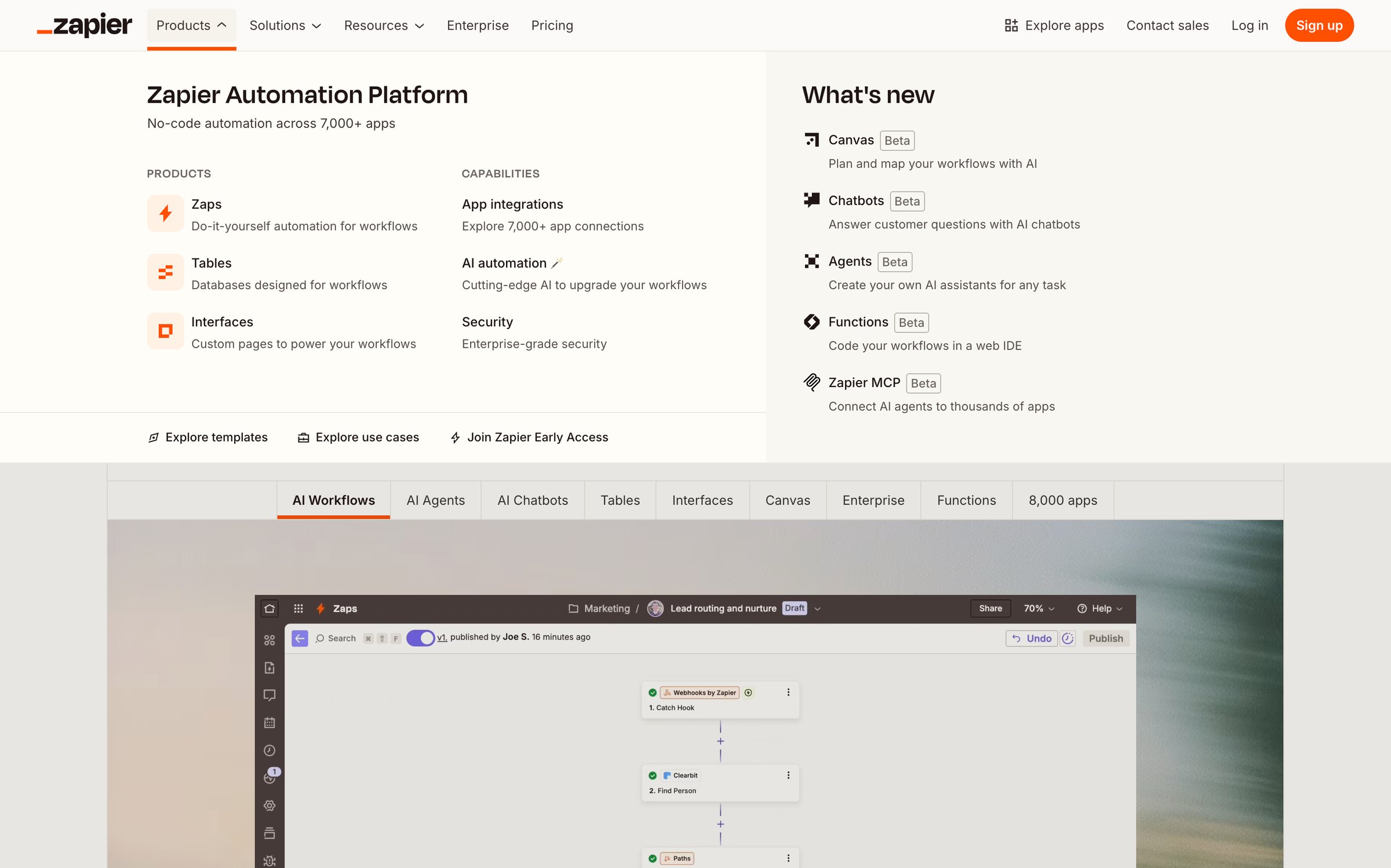Viewport: 1391px width, 868px height.
Task: Click the Search field in Zap editor
Action: click(x=336, y=639)
